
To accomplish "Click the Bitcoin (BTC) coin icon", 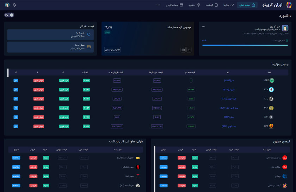I will pos(271,126).
